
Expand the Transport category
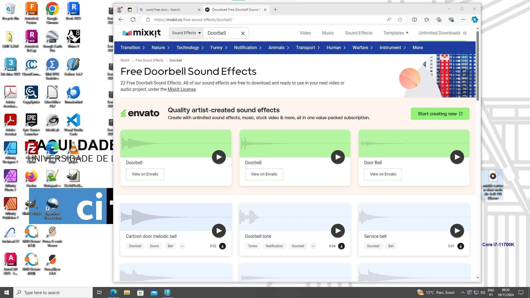click(x=308, y=48)
